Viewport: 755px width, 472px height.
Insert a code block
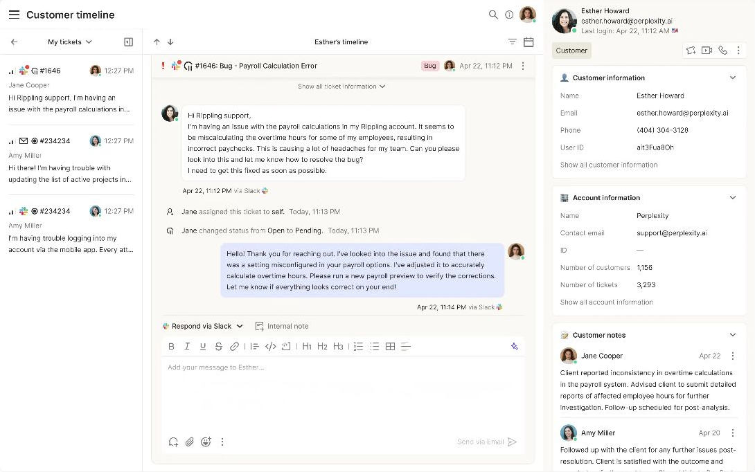[x=286, y=347]
